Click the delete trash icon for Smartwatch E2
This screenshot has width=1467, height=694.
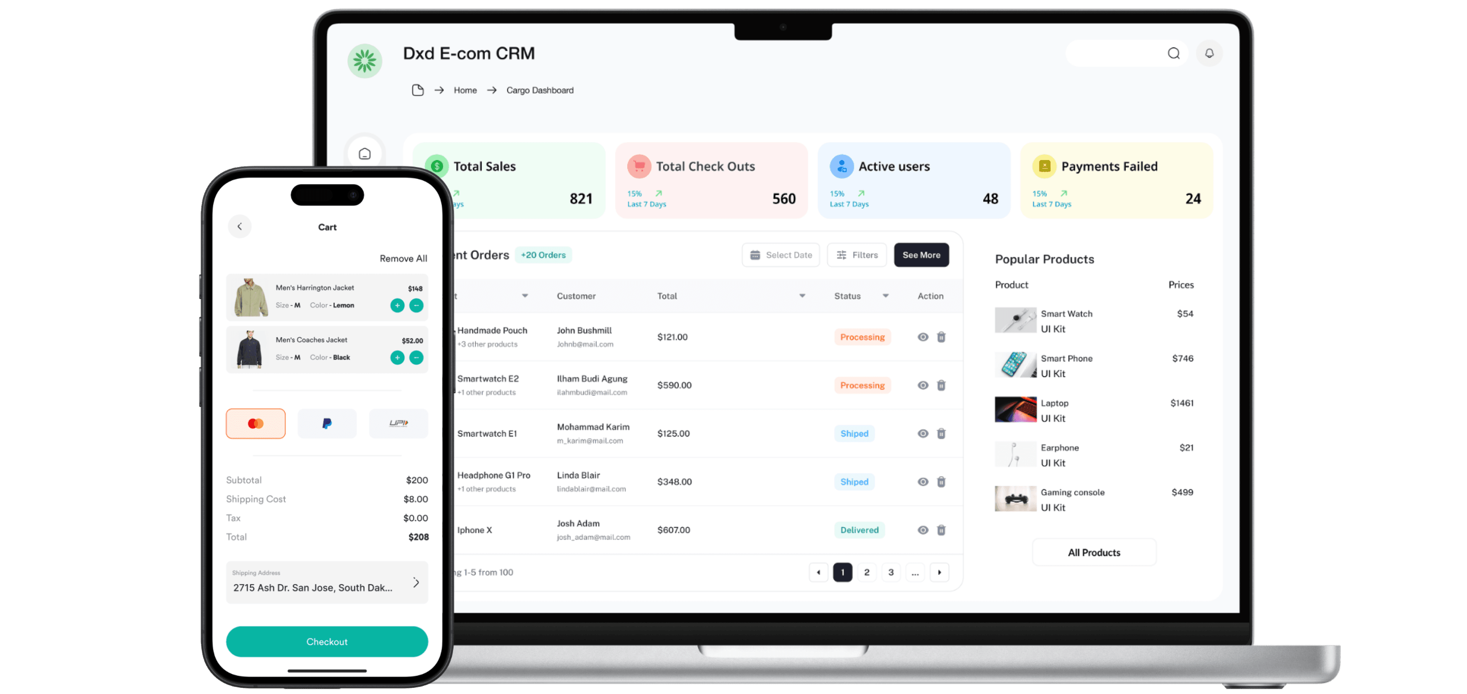coord(941,384)
